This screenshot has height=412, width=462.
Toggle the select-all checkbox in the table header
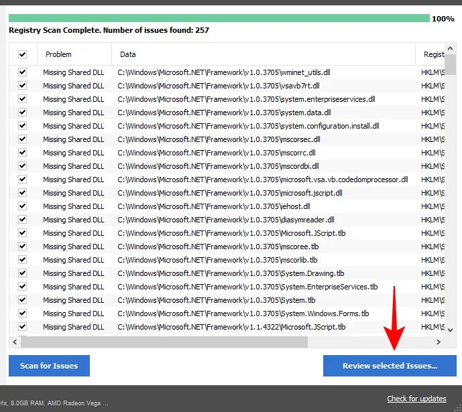(x=23, y=54)
